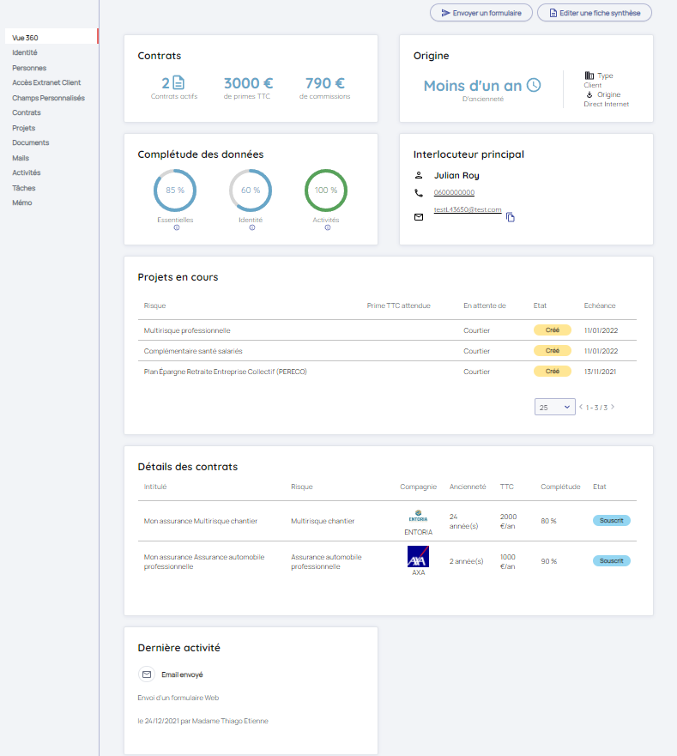Open the Multirisque professionnelle project row

click(x=187, y=330)
